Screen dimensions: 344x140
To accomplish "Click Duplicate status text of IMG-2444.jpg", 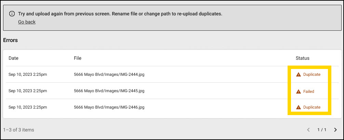I will click(312, 74).
